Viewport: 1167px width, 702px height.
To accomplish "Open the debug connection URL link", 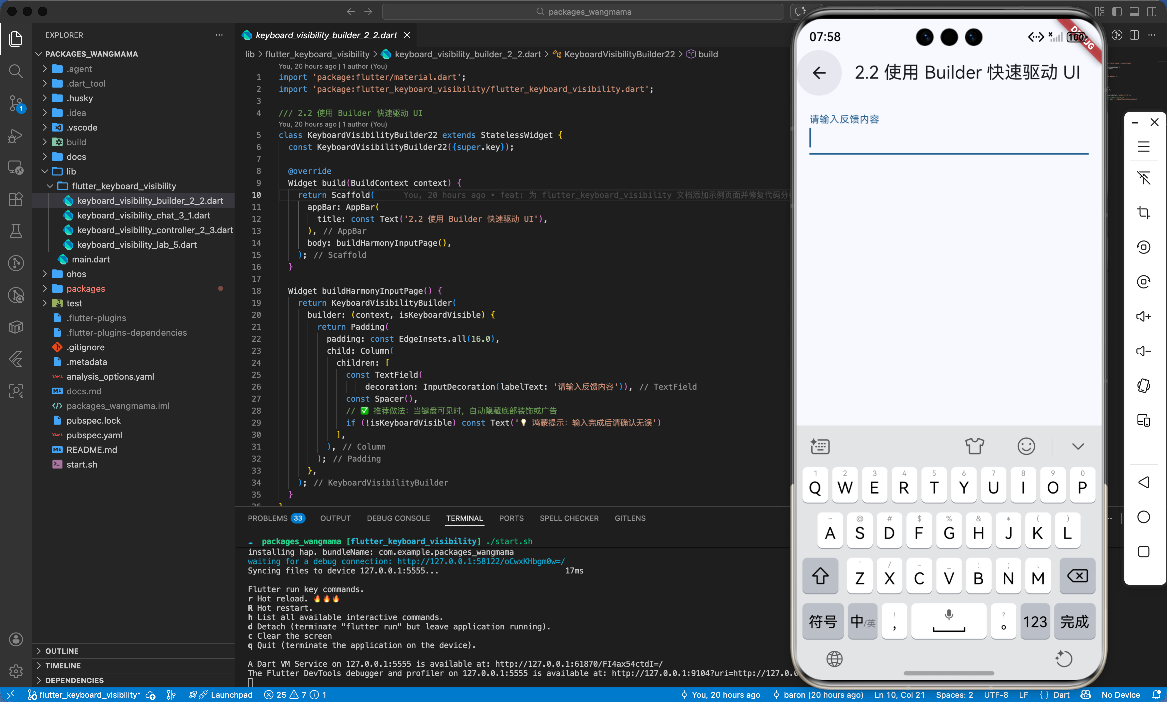I will pos(481,561).
